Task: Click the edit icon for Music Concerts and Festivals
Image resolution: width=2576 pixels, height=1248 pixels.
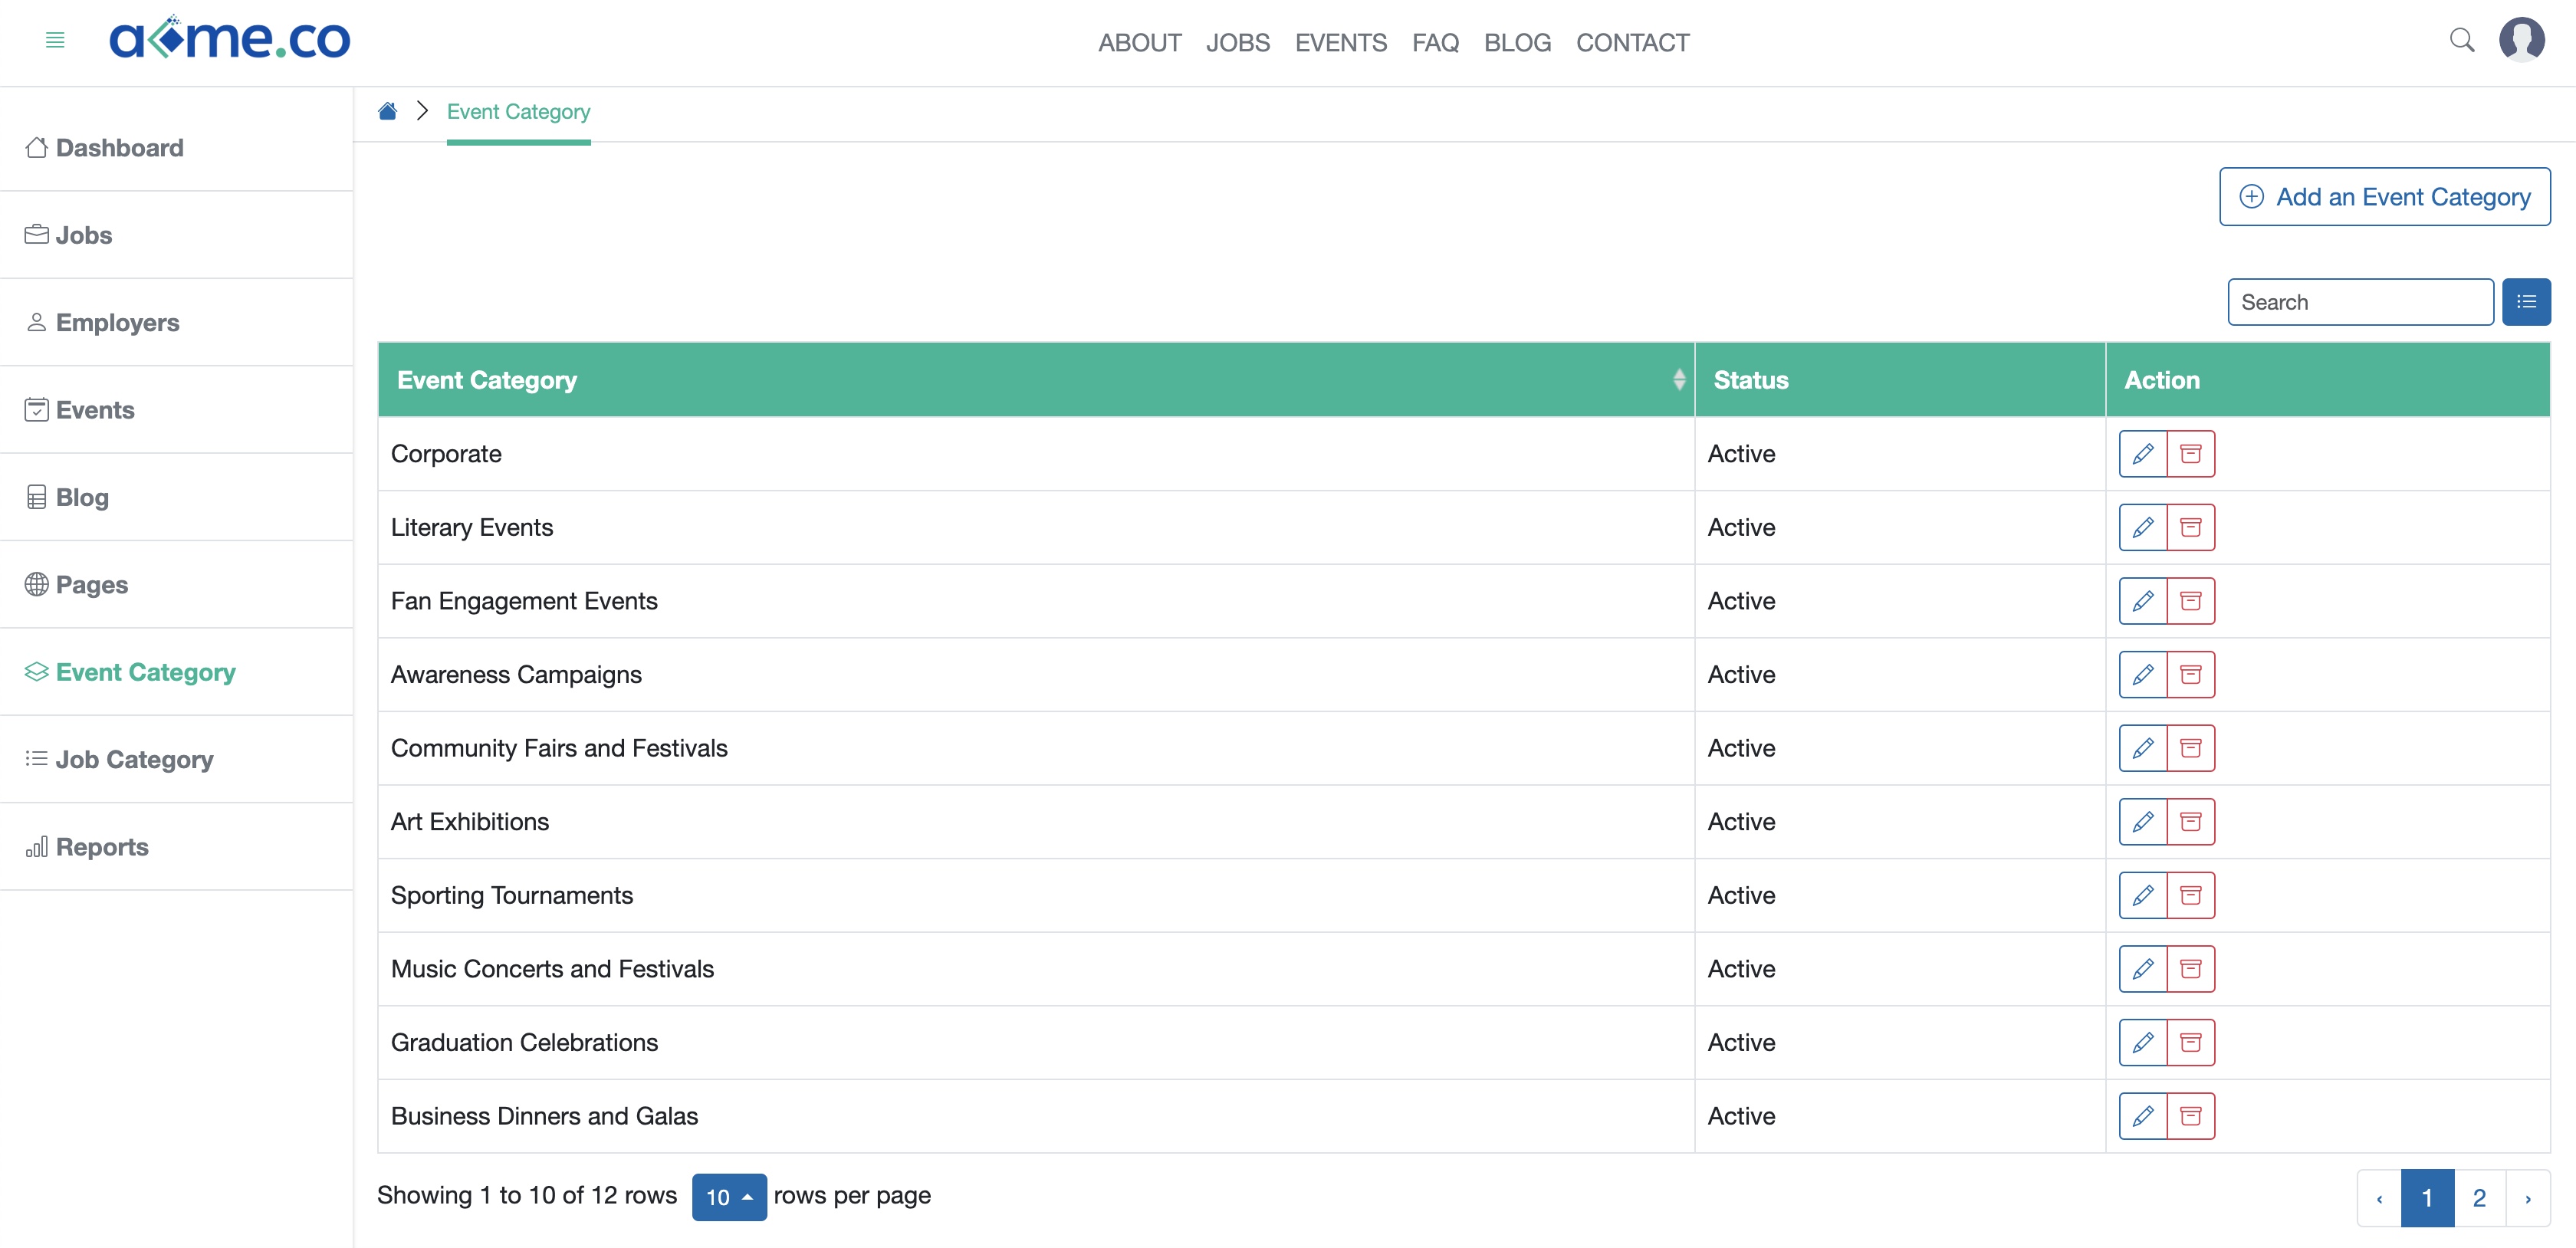Action: [x=2142, y=969]
